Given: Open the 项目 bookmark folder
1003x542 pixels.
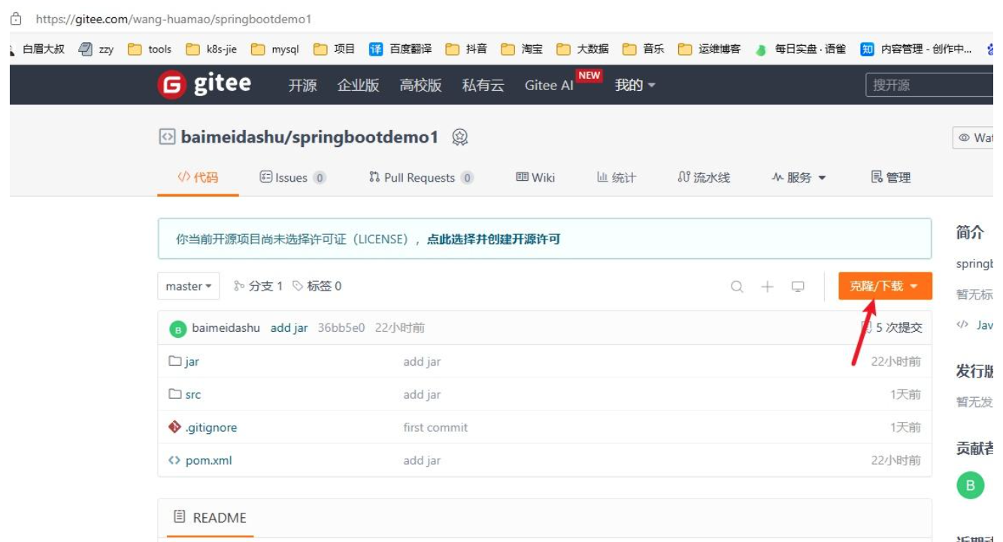Looking at the screenshot, I should pos(334,49).
